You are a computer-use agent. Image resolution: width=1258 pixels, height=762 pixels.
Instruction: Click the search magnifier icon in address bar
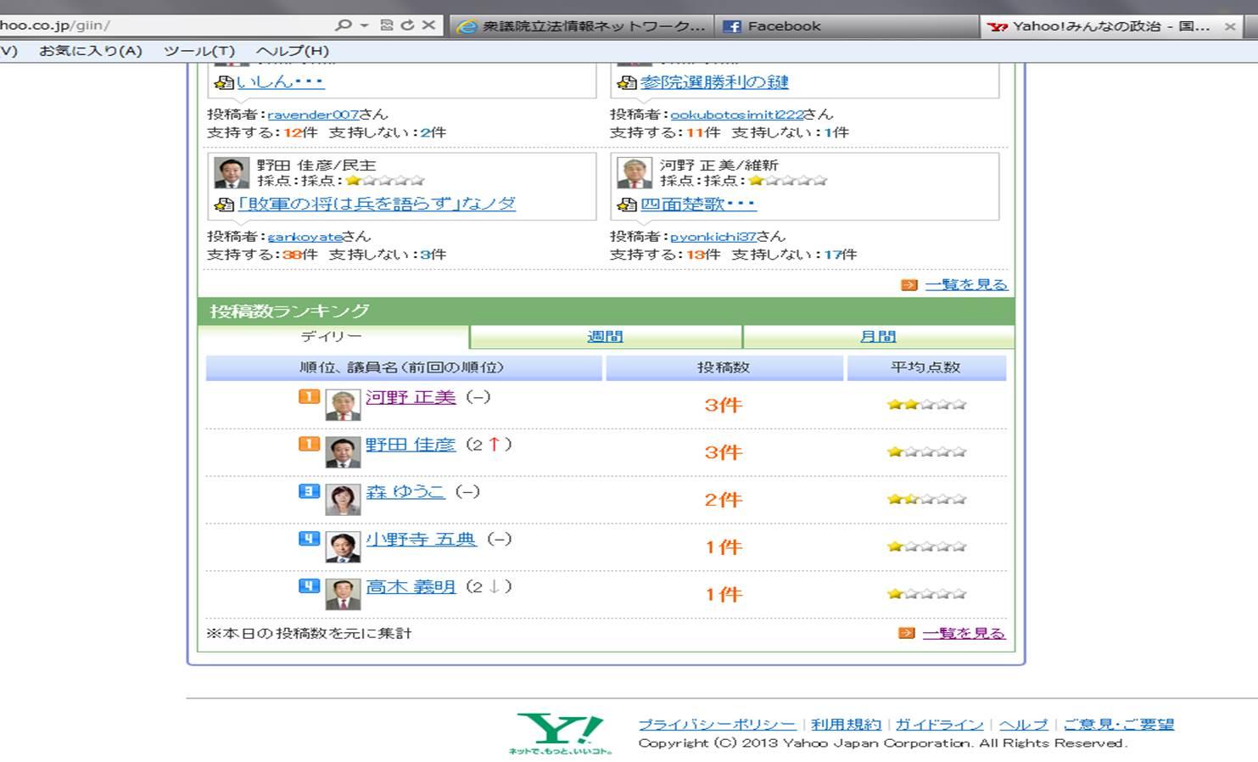(x=343, y=25)
